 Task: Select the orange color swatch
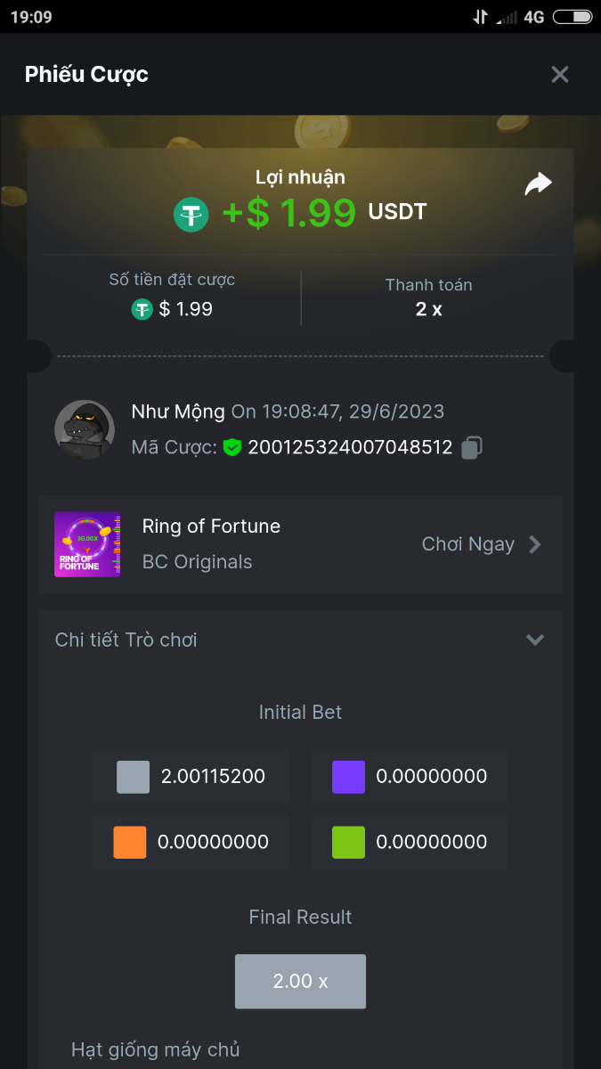click(130, 842)
